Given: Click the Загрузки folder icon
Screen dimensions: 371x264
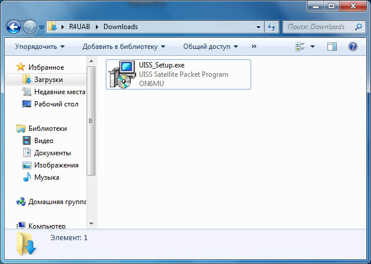Looking at the screenshot, I should [x=27, y=80].
